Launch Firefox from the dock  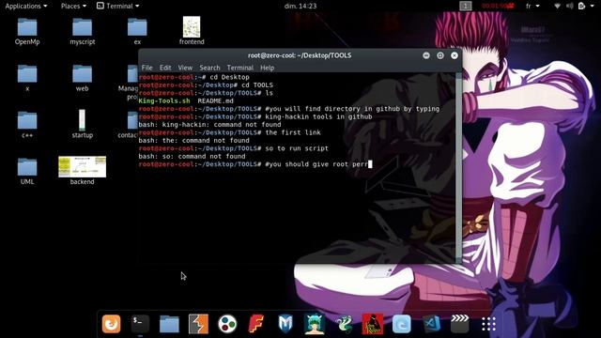point(111,324)
